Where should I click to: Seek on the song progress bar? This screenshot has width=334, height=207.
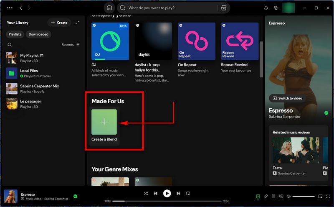[x=167, y=201]
